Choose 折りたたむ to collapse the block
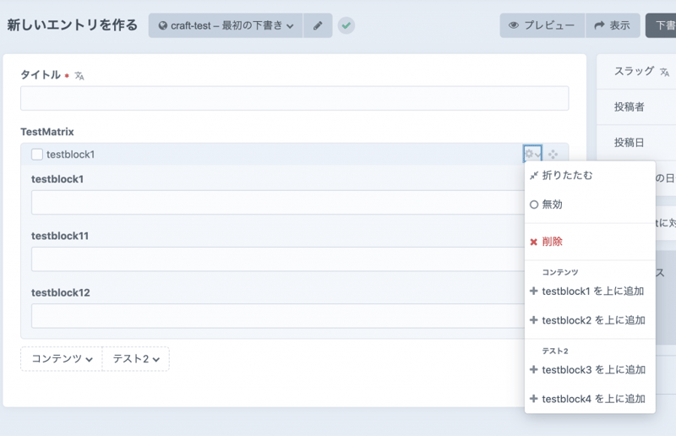The image size is (676, 436). (566, 176)
